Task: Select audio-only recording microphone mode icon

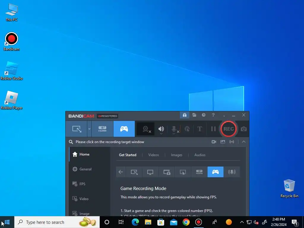Action: click(x=232, y=172)
